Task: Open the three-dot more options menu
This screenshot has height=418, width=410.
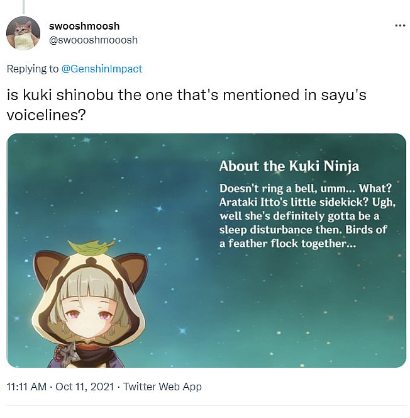Action: [x=400, y=26]
